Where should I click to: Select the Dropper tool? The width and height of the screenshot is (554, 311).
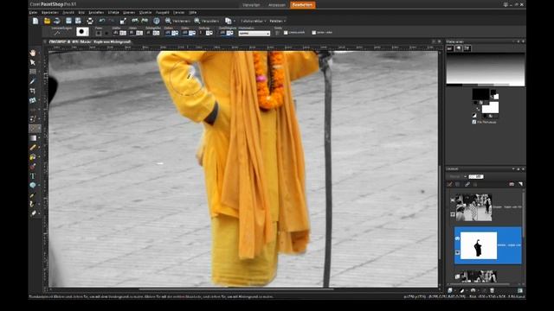33,81
